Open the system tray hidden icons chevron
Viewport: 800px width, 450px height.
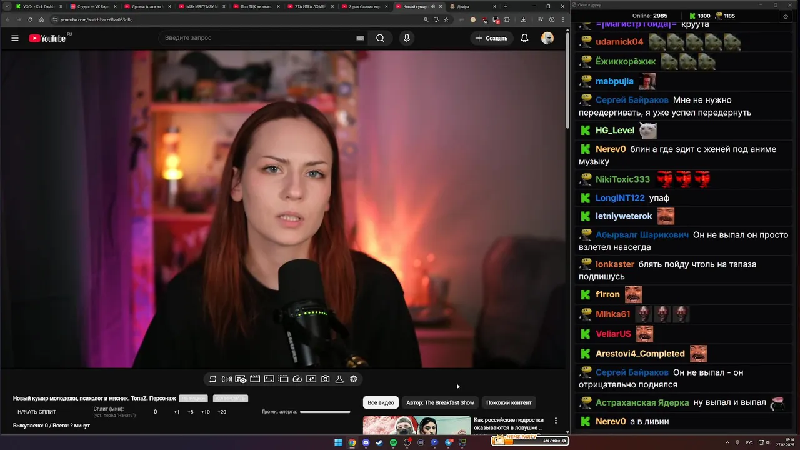(727, 442)
